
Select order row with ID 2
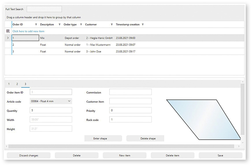125,45
